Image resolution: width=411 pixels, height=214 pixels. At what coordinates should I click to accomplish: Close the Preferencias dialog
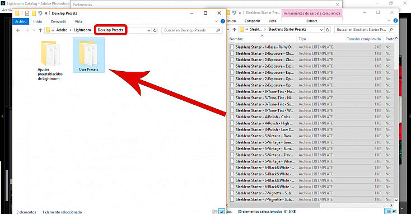point(338,4)
